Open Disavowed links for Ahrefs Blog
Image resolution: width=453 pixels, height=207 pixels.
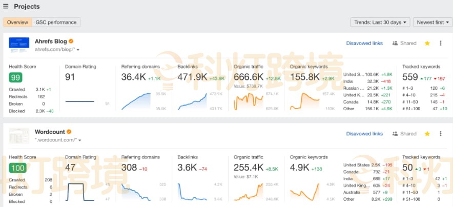point(364,44)
